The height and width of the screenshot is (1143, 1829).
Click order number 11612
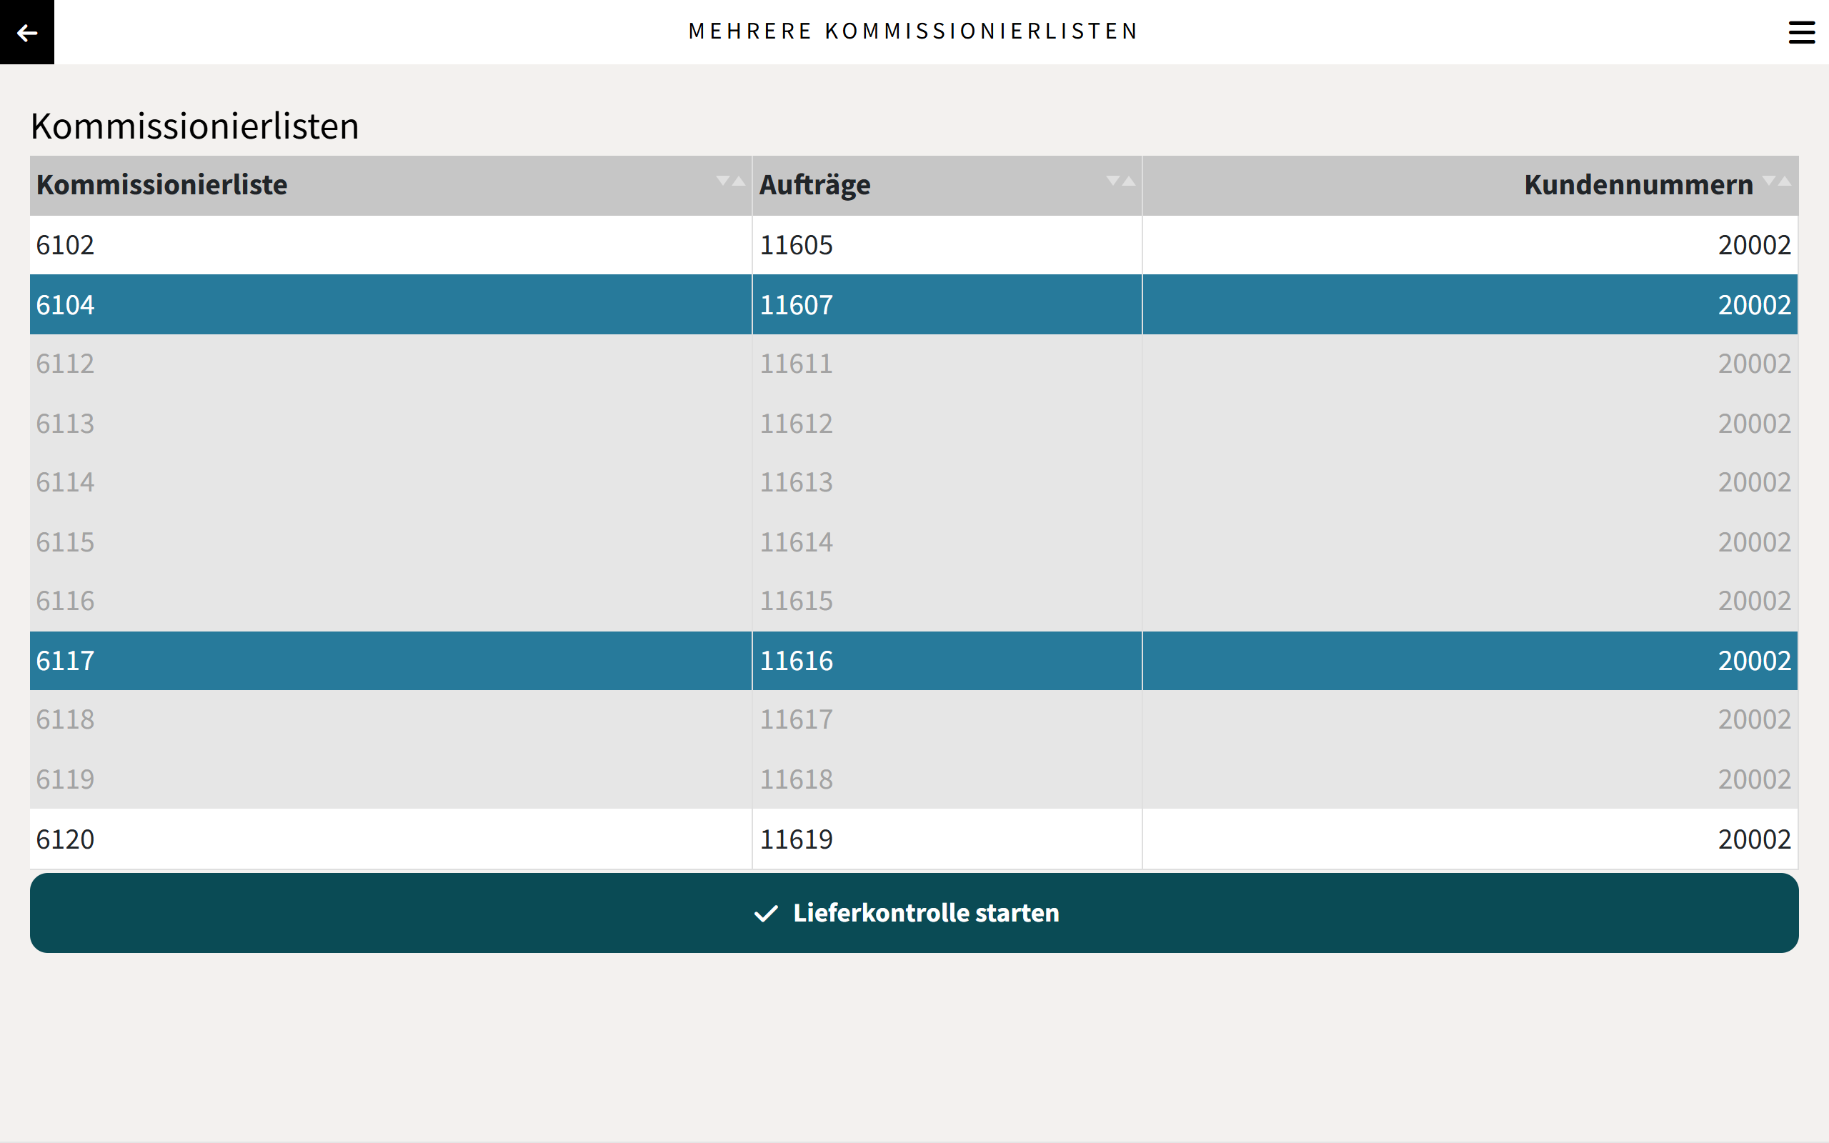(796, 424)
